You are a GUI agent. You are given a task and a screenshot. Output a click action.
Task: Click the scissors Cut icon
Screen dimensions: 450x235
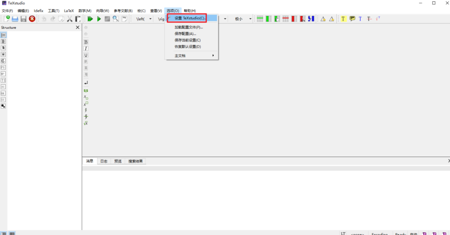[x=70, y=19]
